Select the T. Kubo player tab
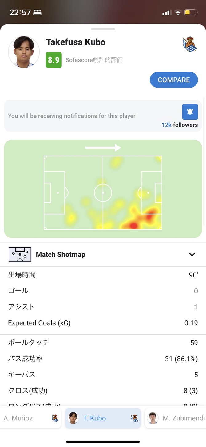The height and width of the screenshot is (447, 206). tap(94, 418)
